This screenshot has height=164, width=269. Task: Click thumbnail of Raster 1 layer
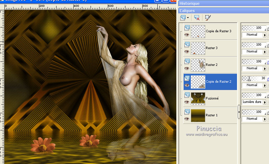pyautogui.click(x=198, y=116)
